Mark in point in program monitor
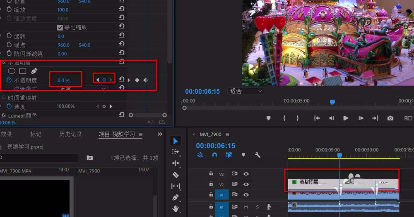Image resolution: width=414 pixels, height=217 pixels. point(284,118)
